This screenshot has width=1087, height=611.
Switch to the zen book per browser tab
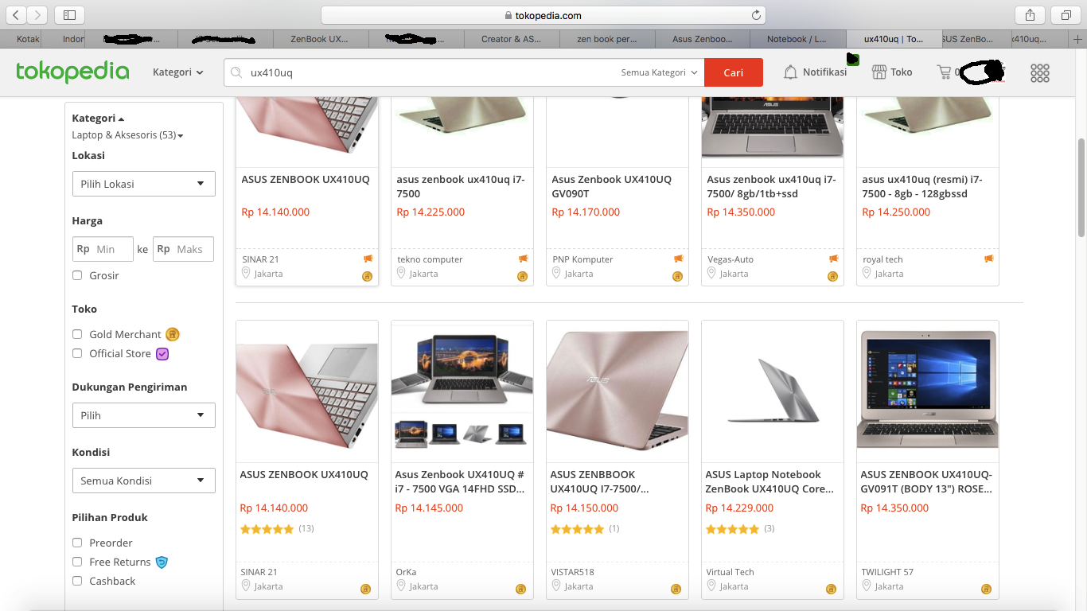pyautogui.click(x=607, y=39)
